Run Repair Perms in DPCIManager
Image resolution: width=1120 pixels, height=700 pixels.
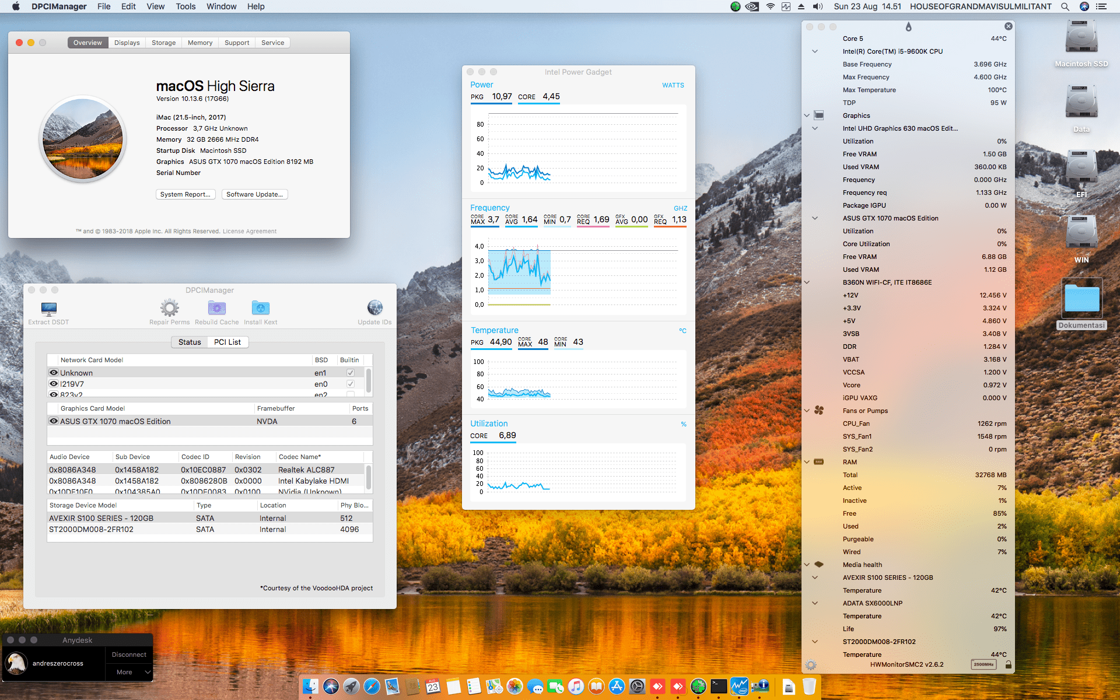pyautogui.click(x=169, y=308)
